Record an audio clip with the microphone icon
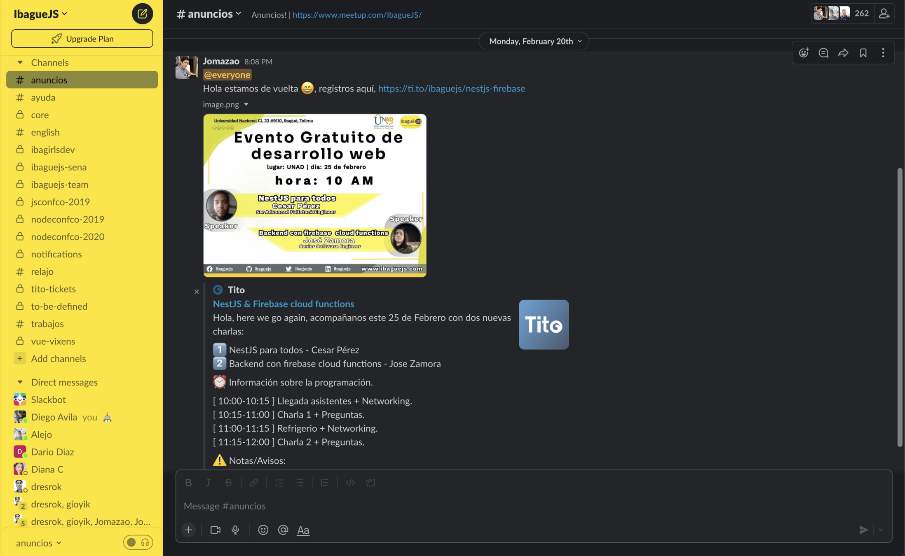This screenshot has width=905, height=556. (x=235, y=530)
